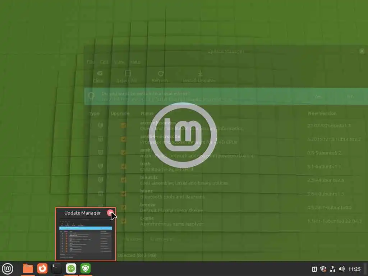The image size is (368, 276).
Task: Toggle the accountsservice upgrade checkbox
Action: (x=124, y=125)
